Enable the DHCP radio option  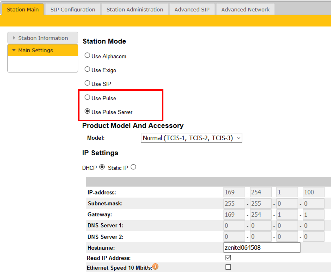point(102,167)
